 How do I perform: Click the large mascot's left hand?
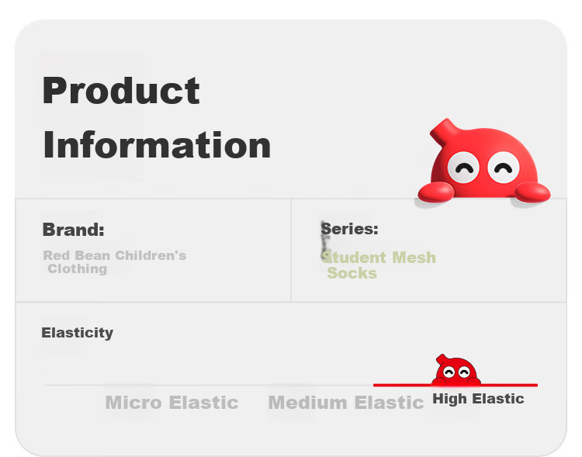pos(436,192)
